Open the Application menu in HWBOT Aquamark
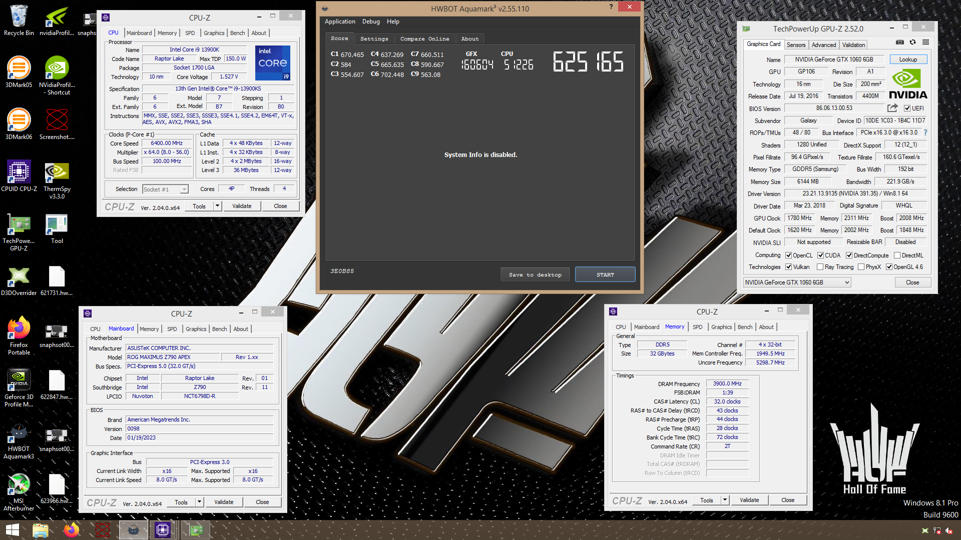The height and width of the screenshot is (540, 961). [340, 21]
